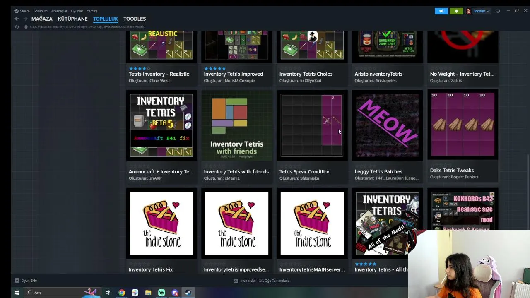Image resolution: width=530 pixels, height=298 pixels.
Task: Click the Oyun Ekle add game button
Action: (26, 281)
